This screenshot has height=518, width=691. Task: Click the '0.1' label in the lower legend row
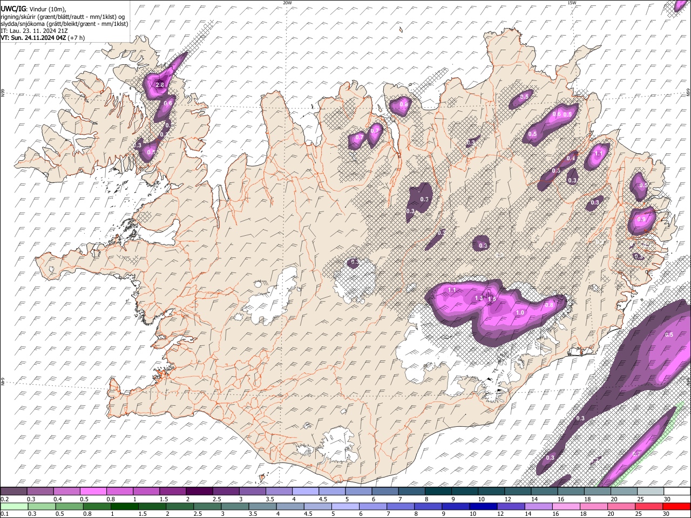point(4,514)
